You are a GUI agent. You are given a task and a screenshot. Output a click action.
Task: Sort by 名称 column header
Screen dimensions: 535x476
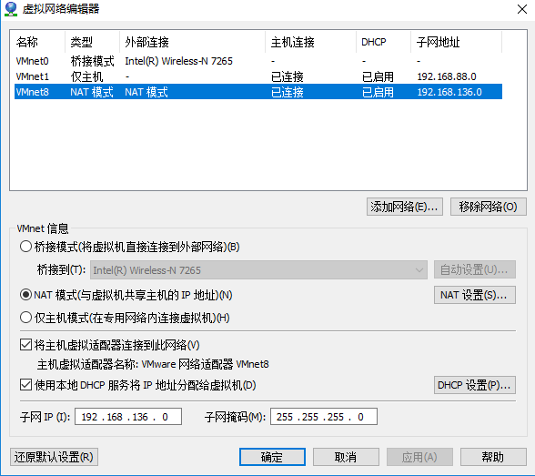coord(37,42)
